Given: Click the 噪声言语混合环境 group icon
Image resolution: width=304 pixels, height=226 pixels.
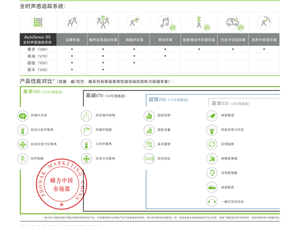Looking at the screenshot, I should tap(103, 22).
